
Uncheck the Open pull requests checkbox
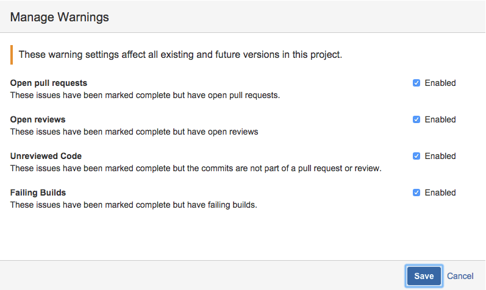[416, 83]
